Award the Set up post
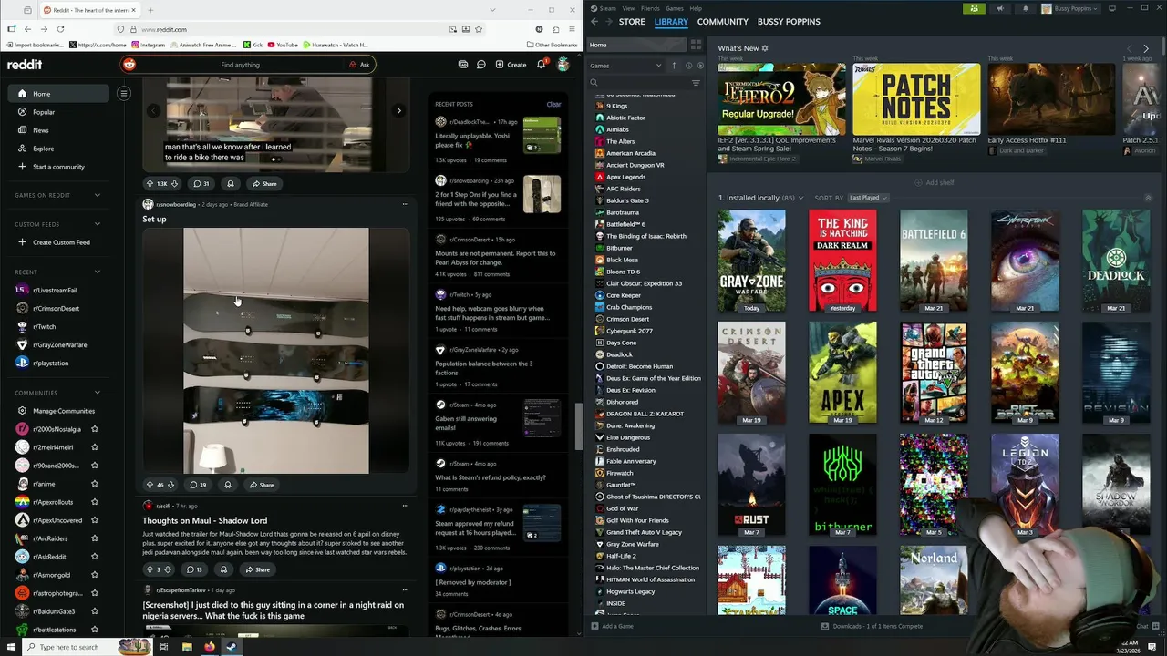 click(x=228, y=485)
